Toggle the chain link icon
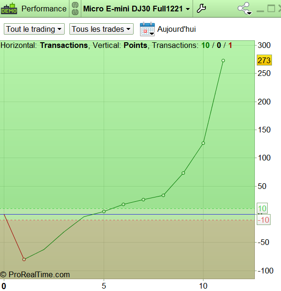 [75, 9]
